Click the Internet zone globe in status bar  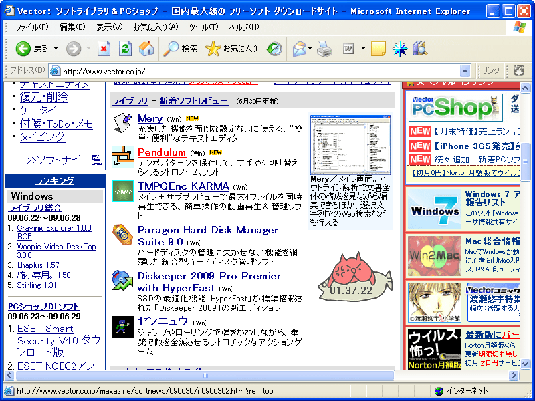[x=439, y=391]
